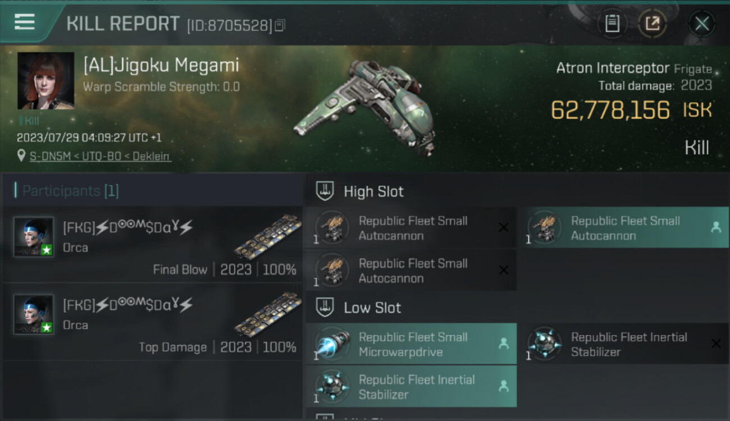Screen dimensions: 730x421
Task: Click the Republic Fleet Small Microwarpdrive icon
Action: tap(332, 344)
